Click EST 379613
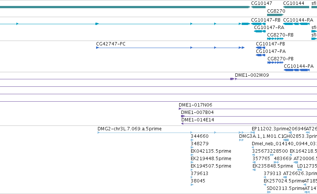Image resolution: width=317 pixels, height=194 pixels. 199,174
